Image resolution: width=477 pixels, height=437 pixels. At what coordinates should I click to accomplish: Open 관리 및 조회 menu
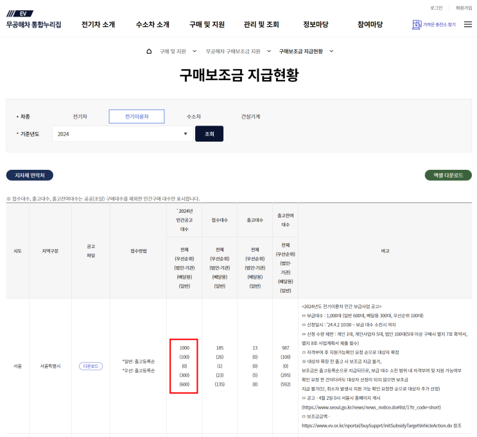point(261,24)
